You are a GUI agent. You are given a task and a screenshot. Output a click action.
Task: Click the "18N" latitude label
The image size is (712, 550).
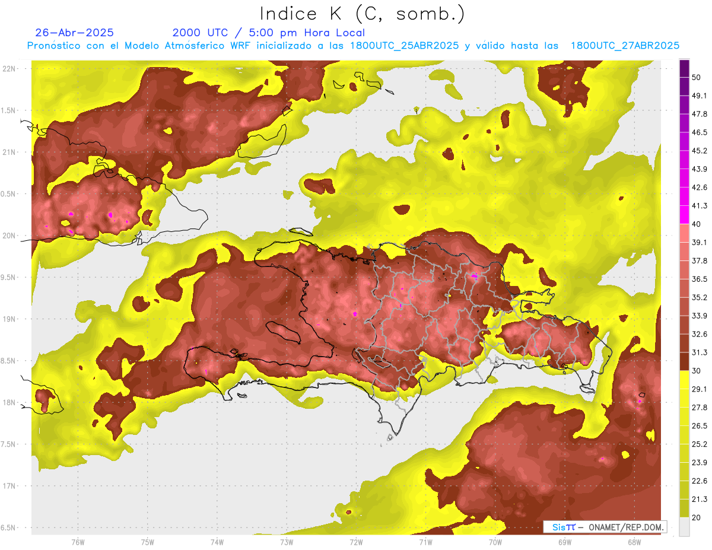(9, 402)
